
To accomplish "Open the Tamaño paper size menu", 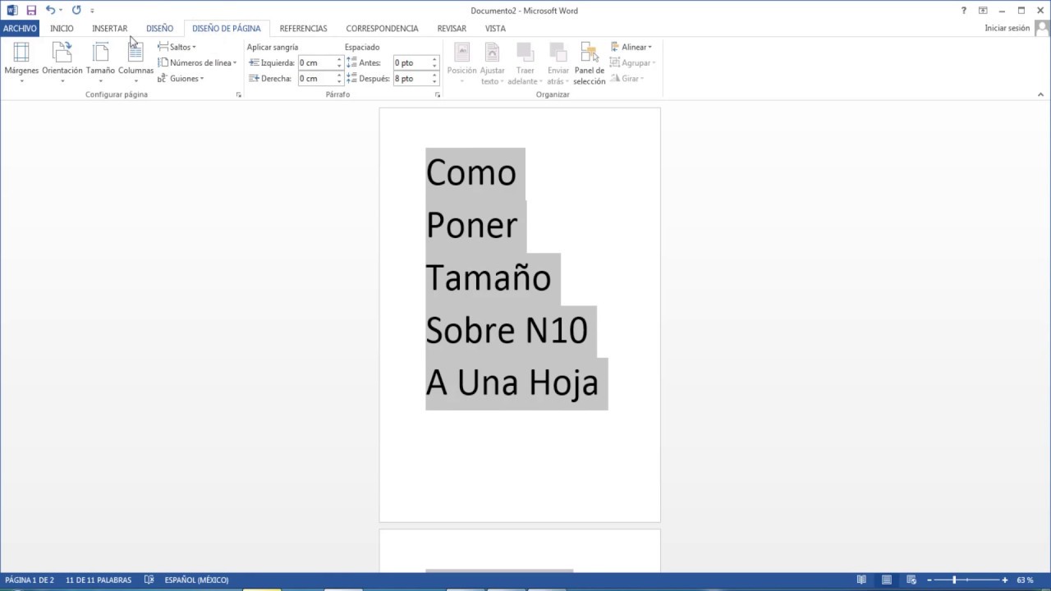I will tap(100, 62).
